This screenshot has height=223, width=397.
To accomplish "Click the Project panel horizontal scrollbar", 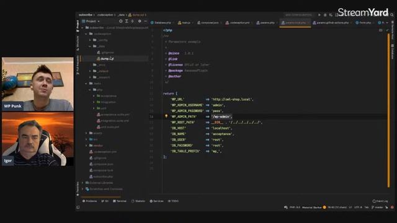I will click(100, 196).
